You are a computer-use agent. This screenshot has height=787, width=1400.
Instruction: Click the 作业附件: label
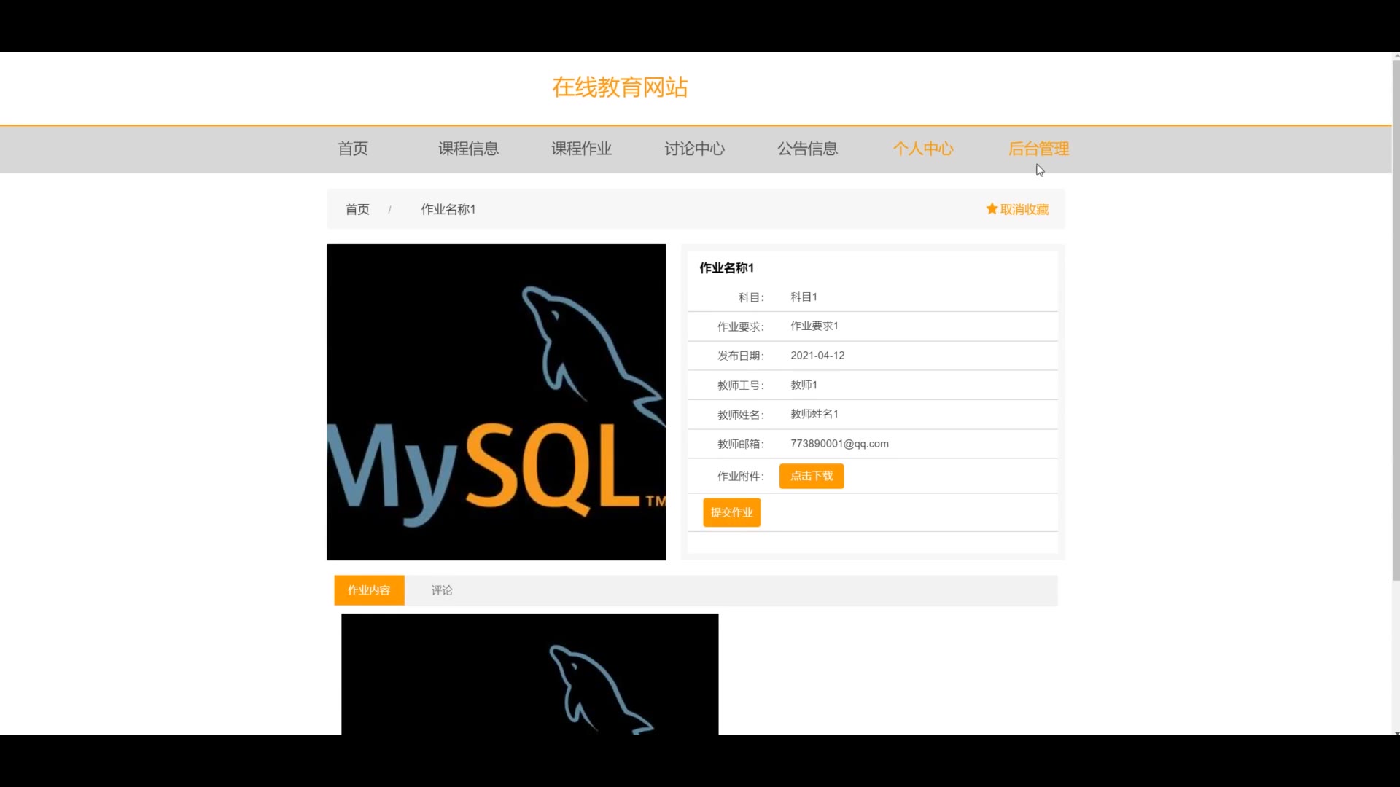pos(741,477)
